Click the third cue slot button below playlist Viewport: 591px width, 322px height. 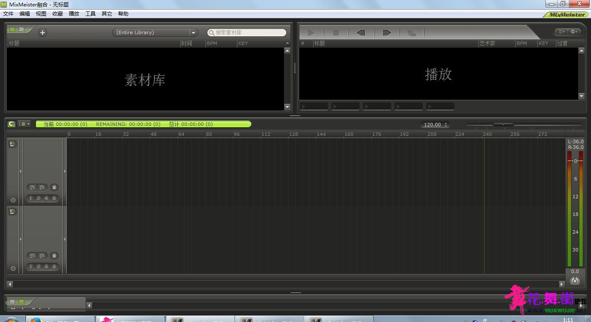377,106
